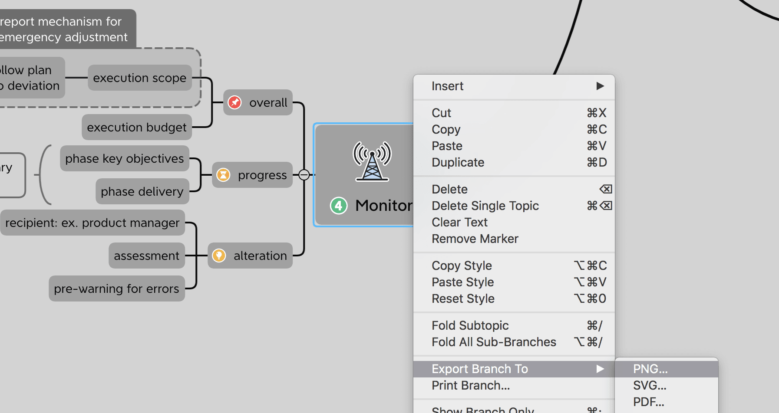Select the report mechanism for emergency adjustment topic
This screenshot has height=413, width=779.
(68, 29)
